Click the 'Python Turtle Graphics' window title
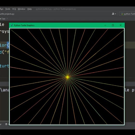This screenshot has width=135, height=135. (x=24, y=25)
